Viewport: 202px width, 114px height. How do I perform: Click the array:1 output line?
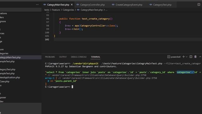pyautogui.click(x=101, y=78)
